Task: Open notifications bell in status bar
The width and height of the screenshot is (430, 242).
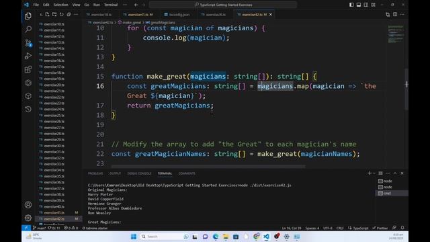Action: point(402,228)
